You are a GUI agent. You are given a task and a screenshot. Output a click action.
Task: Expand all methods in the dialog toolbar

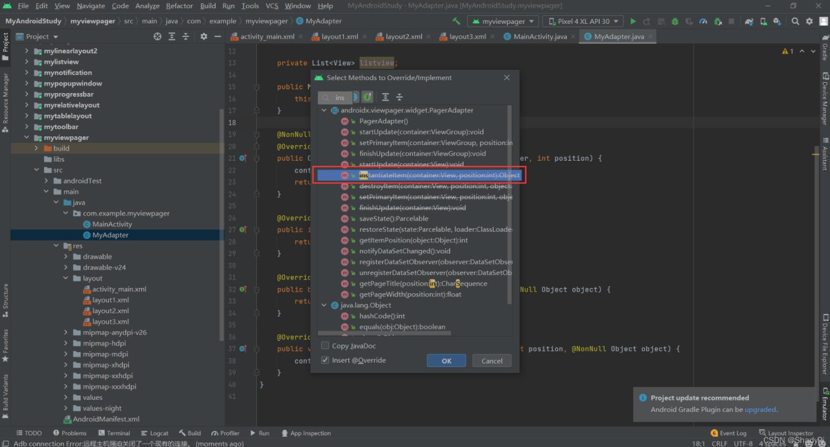click(385, 97)
